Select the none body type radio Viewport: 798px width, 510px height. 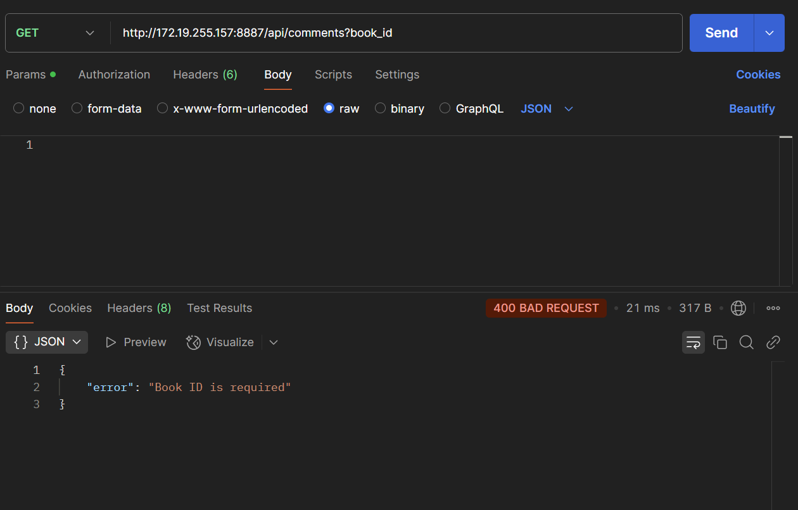coord(19,108)
